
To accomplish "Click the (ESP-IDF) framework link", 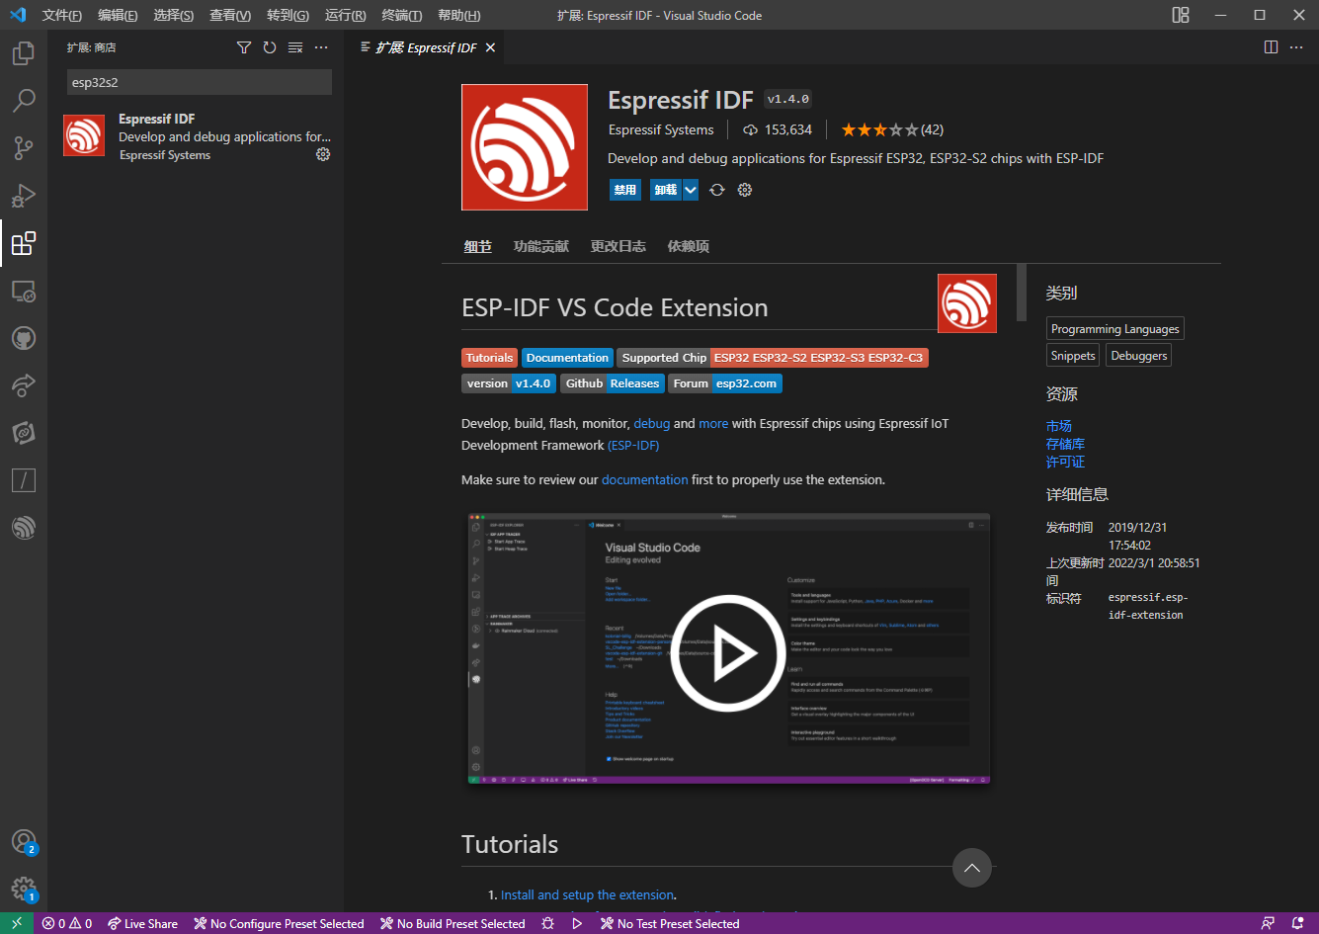I will (x=633, y=445).
